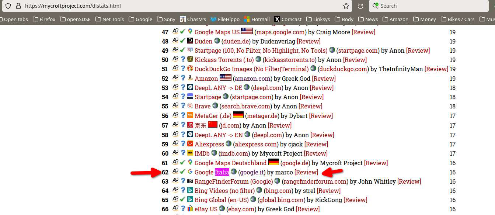Viewport: 495px width, 215px height.
Task: Open the Firefox bookmarks folder
Action: coord(44,19)
